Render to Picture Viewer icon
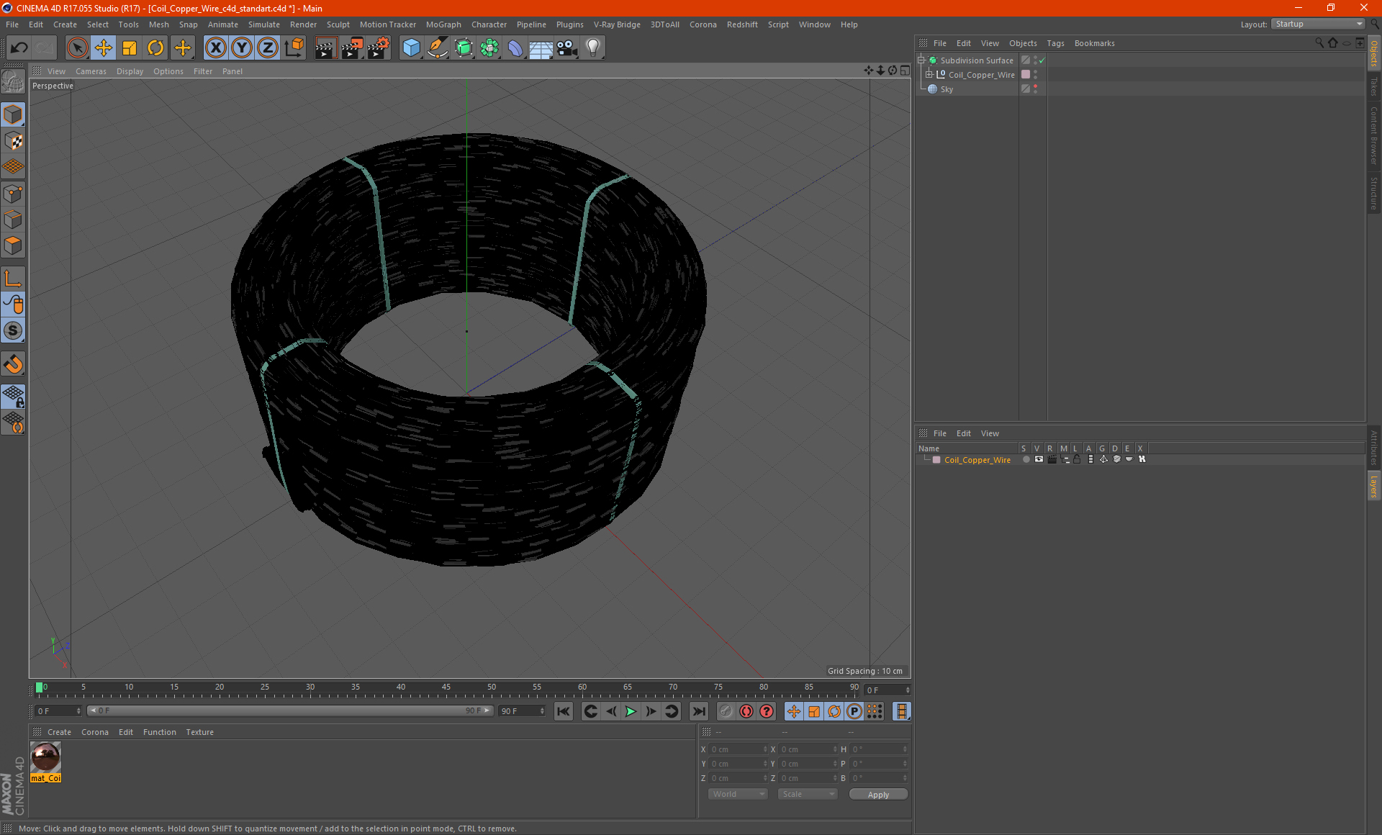The width and height of the screenshot is (1382, 835). 352,48
